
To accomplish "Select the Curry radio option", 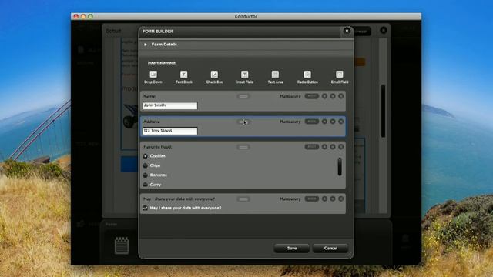I will [x=146, y=185].
